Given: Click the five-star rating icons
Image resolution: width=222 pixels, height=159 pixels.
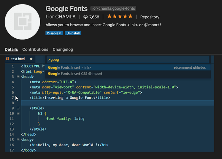Looking at the screenshot, I should click(120, 16).
